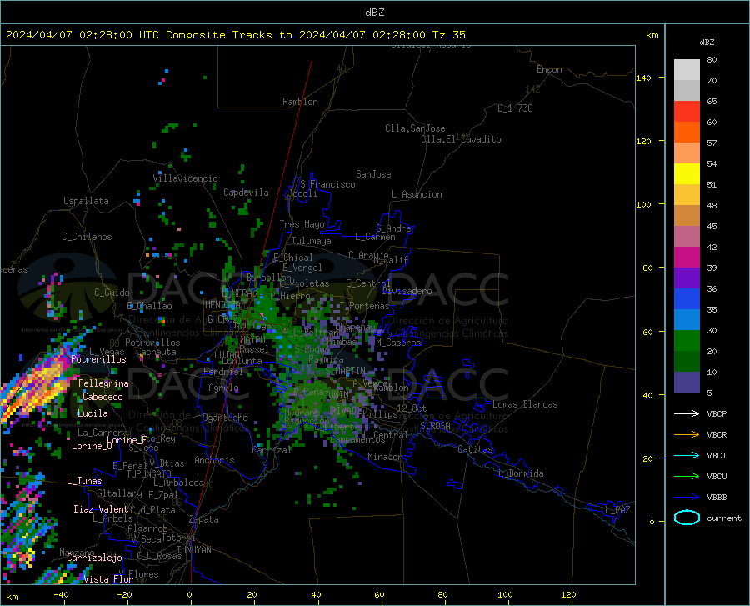750x606 pixels.
Task: Click the Ramblon label near the top
Action: [300, 102]
